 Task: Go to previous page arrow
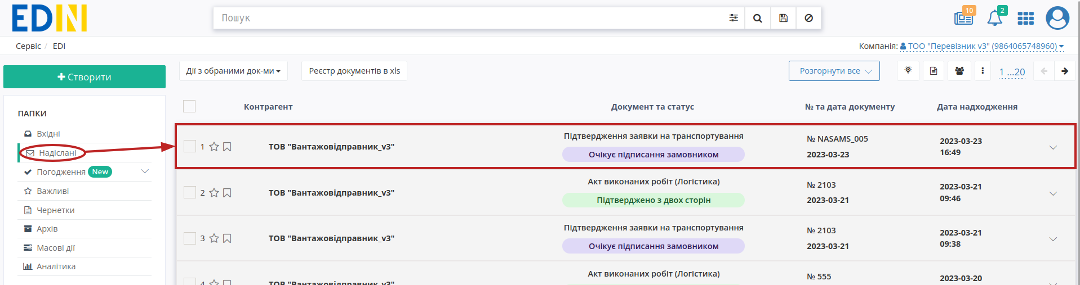click(x=1044, y=71)
